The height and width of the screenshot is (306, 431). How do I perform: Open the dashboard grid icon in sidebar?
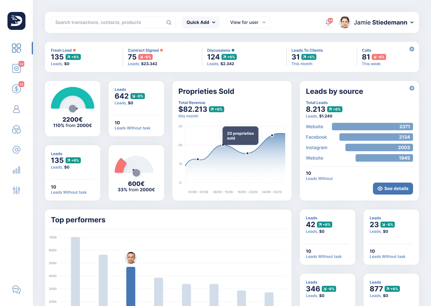(x=16, y=48)
